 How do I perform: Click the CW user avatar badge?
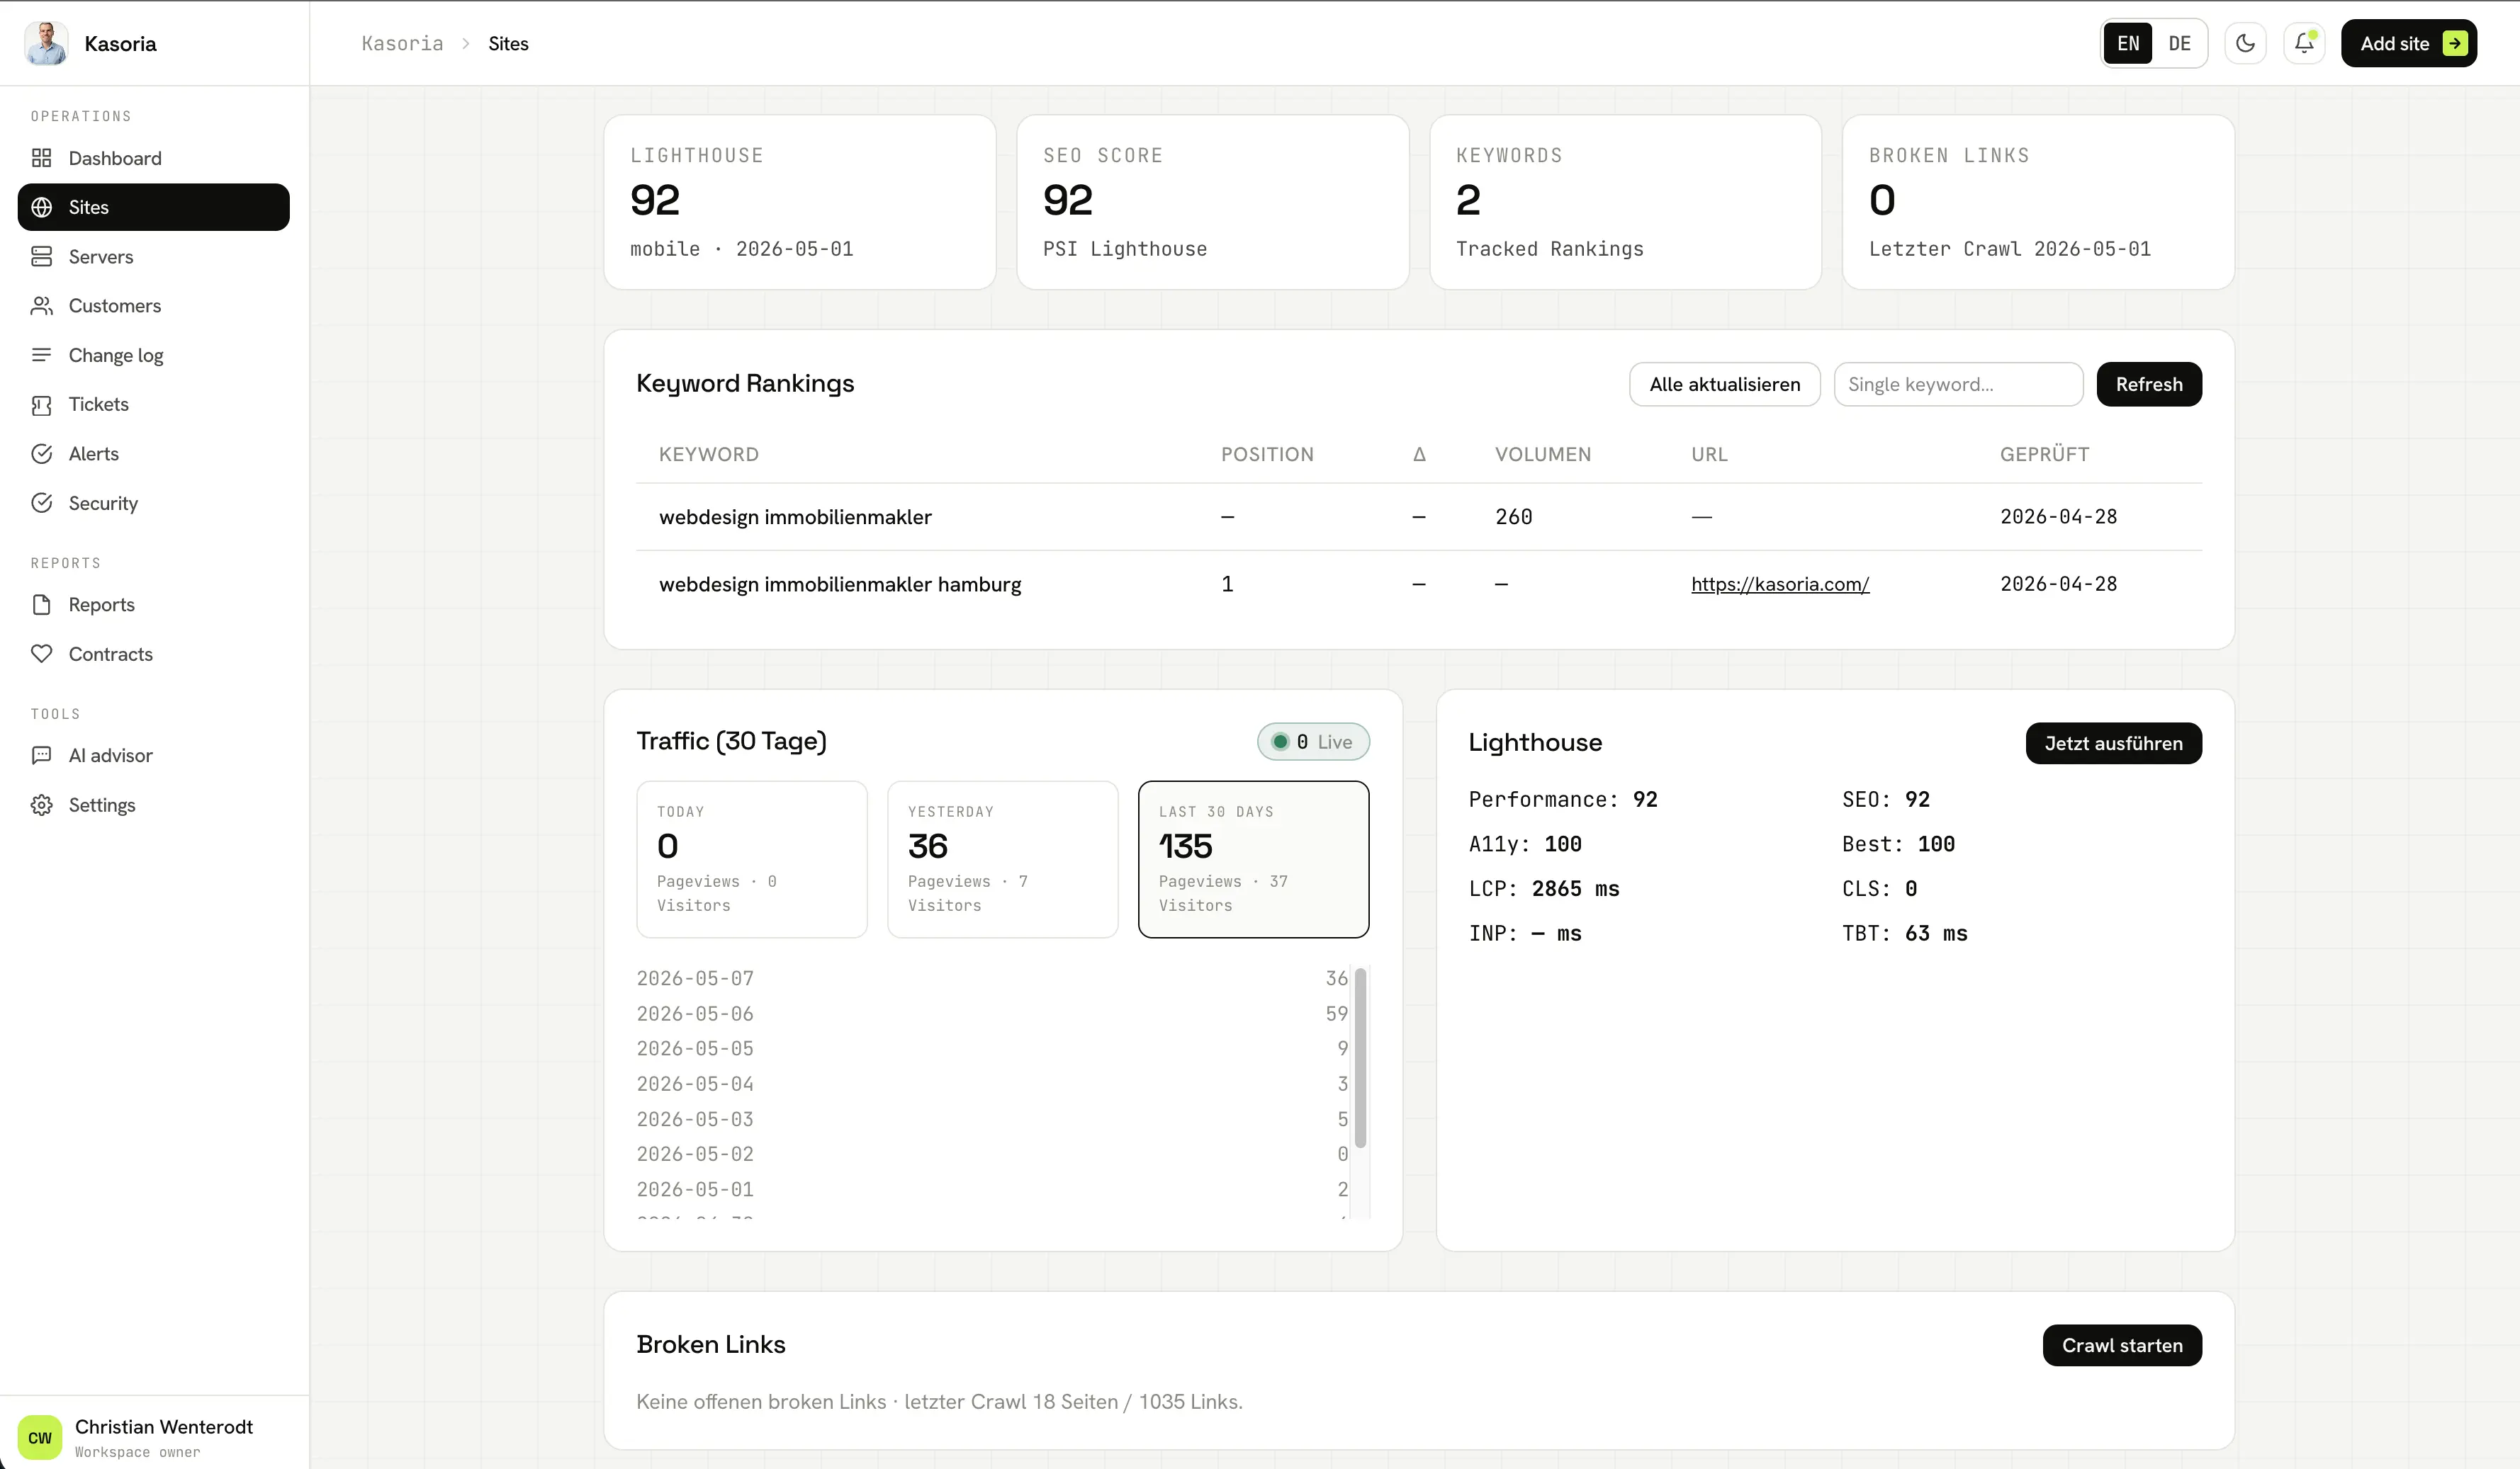(40, 1437)
